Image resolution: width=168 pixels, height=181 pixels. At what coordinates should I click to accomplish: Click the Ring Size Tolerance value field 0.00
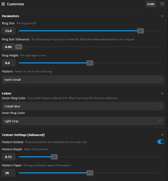(8, 47)
